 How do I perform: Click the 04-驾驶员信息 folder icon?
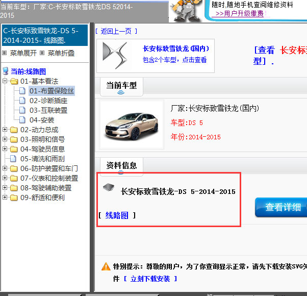[14, 149]
